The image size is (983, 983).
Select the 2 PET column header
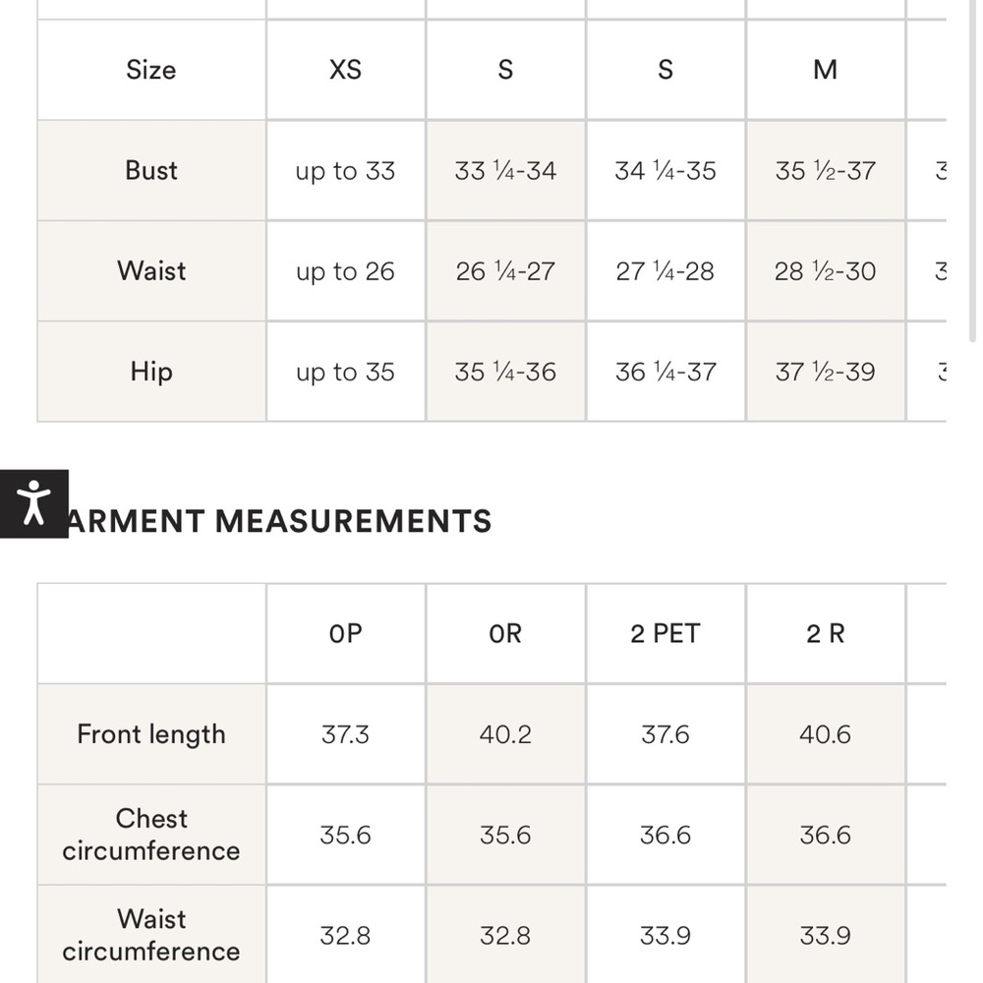click(665, 633)
